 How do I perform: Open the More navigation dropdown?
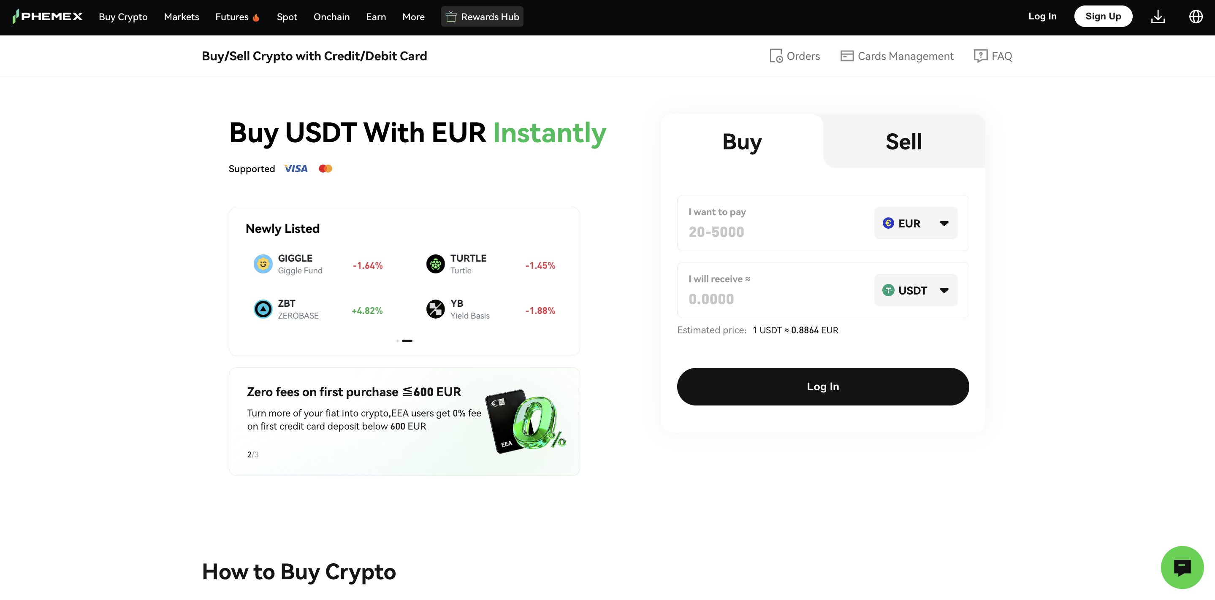coord(413,16)
